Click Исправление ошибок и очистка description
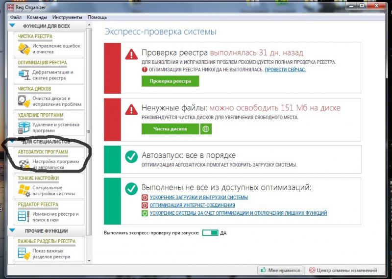392x279 pixels. click(56, 49)
